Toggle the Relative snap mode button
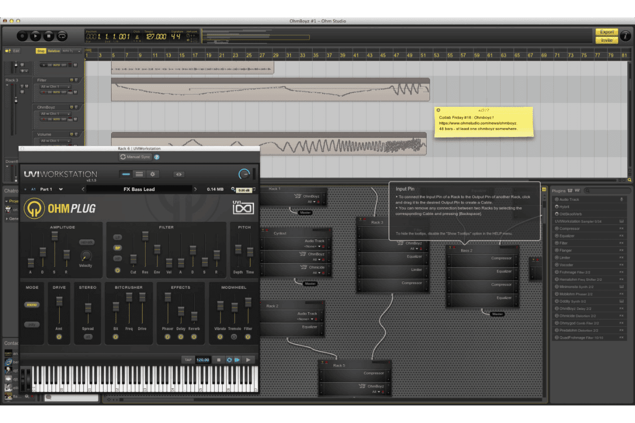The height and width of the screenshot is (423, 635). tap(54, 51)
